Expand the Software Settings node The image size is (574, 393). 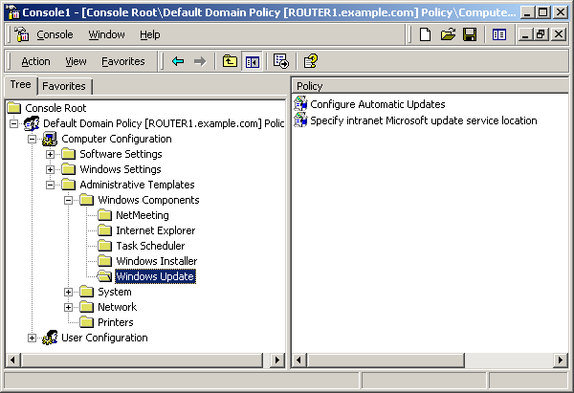[51, 154]
